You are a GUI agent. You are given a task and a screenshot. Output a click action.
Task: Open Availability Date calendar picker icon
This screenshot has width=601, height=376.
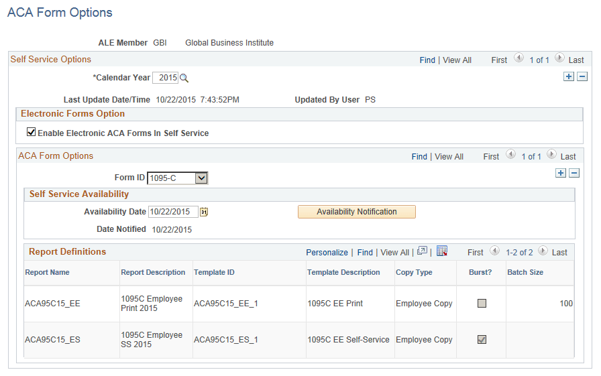204,212
